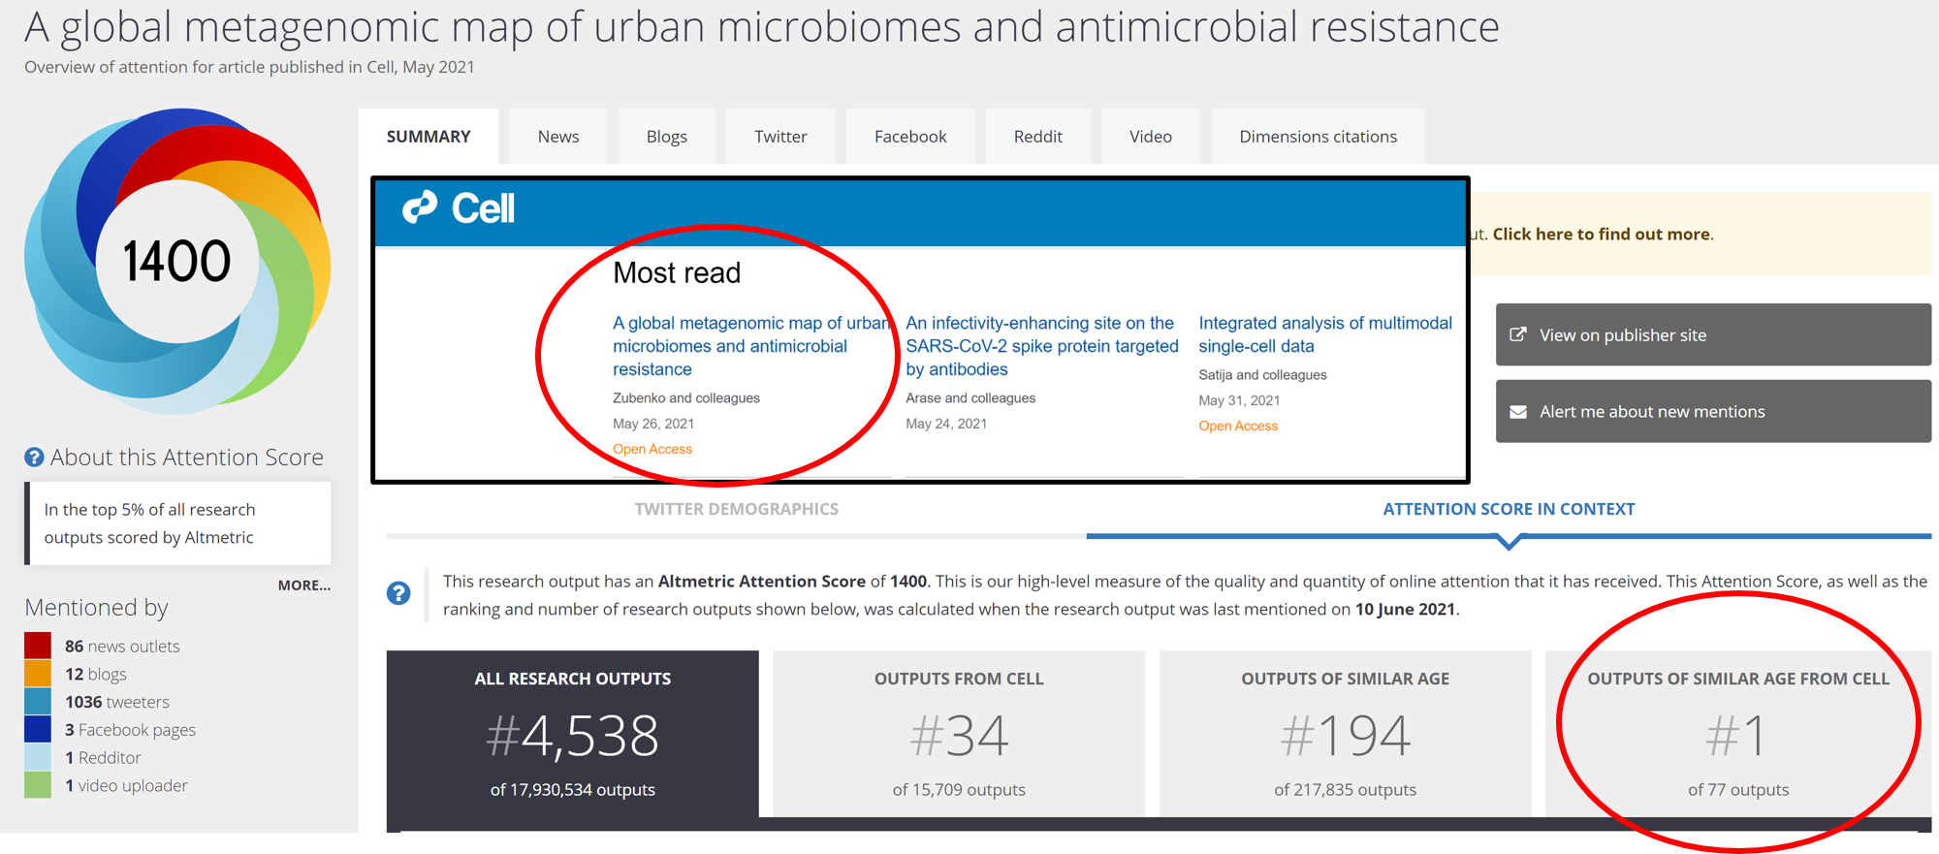Image resolution: width=1939 pixels, height=854 pixels.
Task: Open Integrated analysis of multimodal single-cell data
Action: [1324, 334]
